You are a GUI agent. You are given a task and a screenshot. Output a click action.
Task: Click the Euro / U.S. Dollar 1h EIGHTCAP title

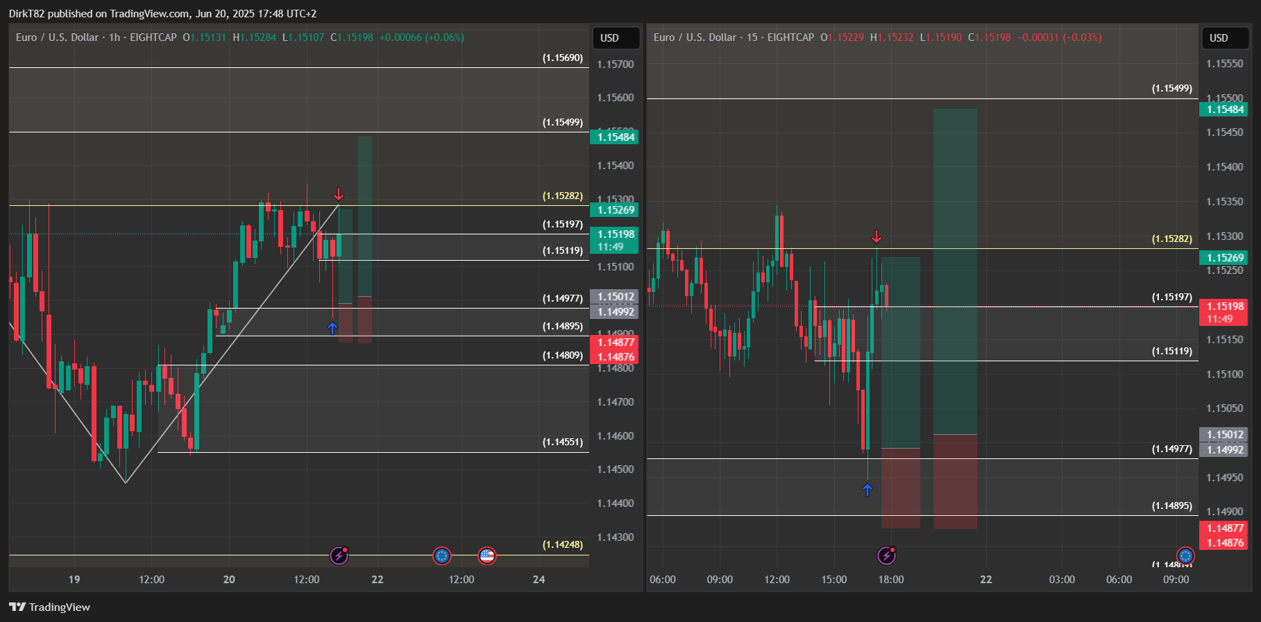96,37
